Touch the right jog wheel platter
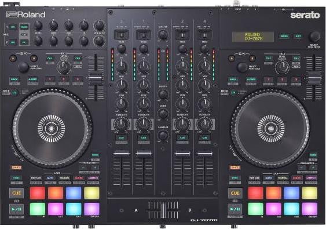Image resolution: width=326 pixels, height=229 pixels. [270, 129]
